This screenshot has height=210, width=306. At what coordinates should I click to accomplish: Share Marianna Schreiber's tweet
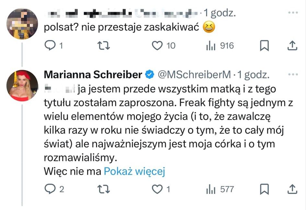pos(292,189)
